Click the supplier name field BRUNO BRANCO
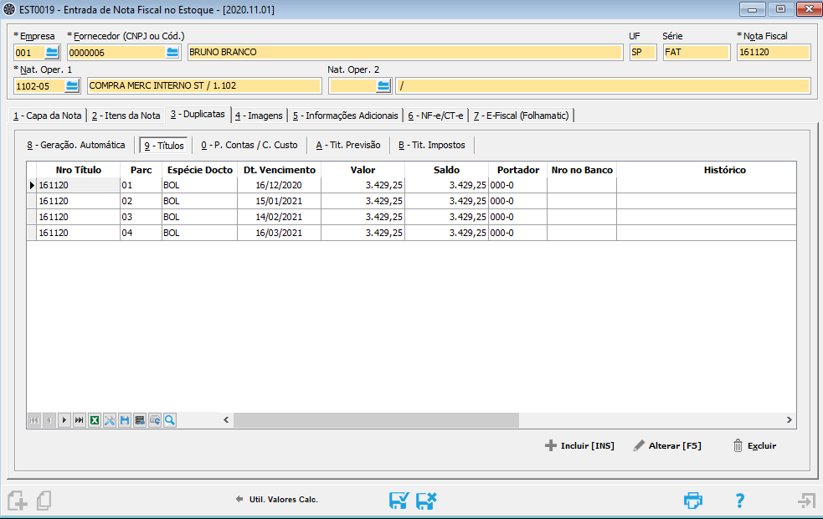Screen dimensions: 823x519 point(405,53)
